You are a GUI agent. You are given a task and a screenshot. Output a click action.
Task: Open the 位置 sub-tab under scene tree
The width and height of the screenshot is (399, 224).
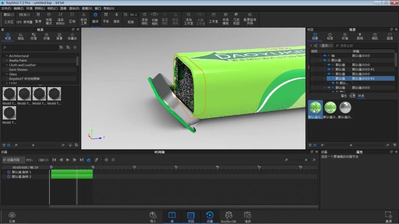[x=352, y=96]
